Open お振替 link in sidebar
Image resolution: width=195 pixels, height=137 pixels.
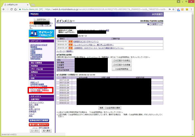click(x=33, y=53)
